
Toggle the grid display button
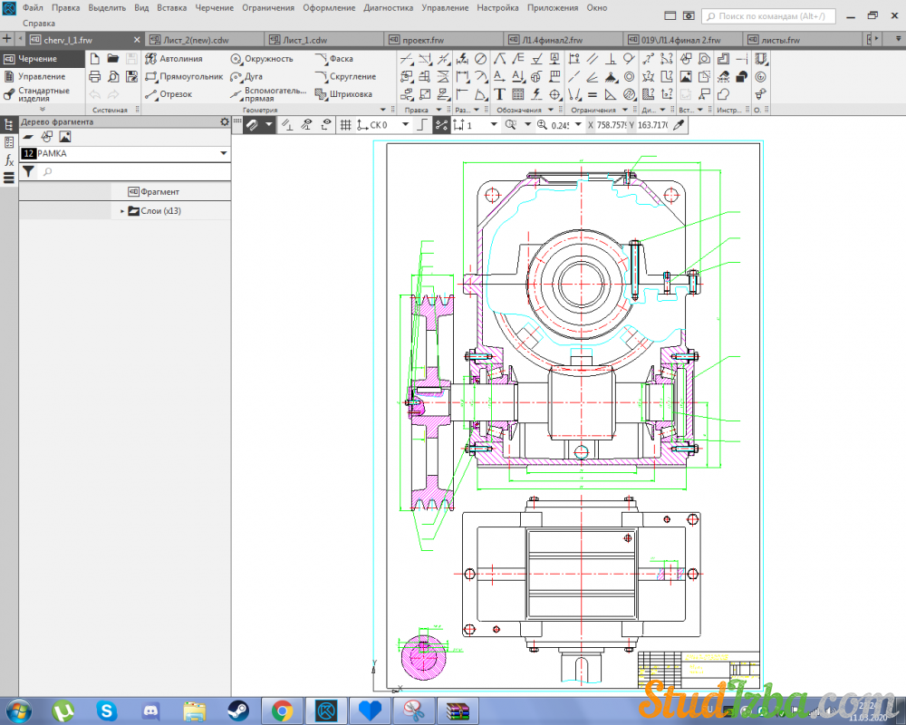point(345,125)
